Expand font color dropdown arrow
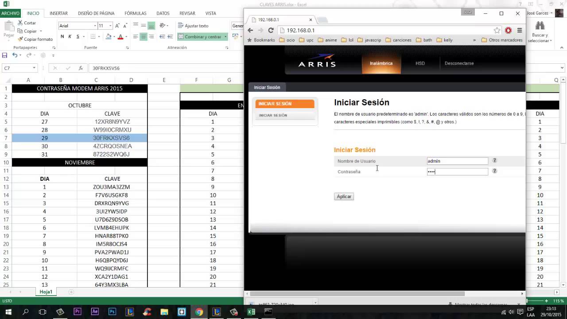This screenshot has height=319, width=567. tap(126, 37)
